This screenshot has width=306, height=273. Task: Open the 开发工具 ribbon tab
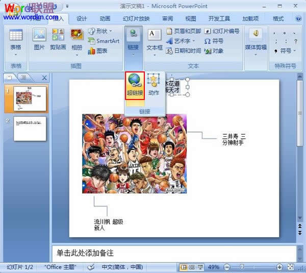pyautogui.click(x=219, y=18)
